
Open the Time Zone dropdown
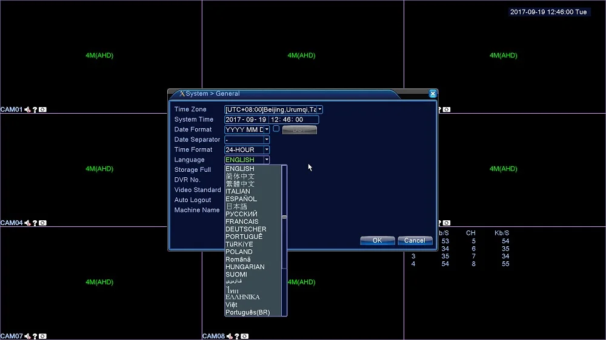click(319, 110)
